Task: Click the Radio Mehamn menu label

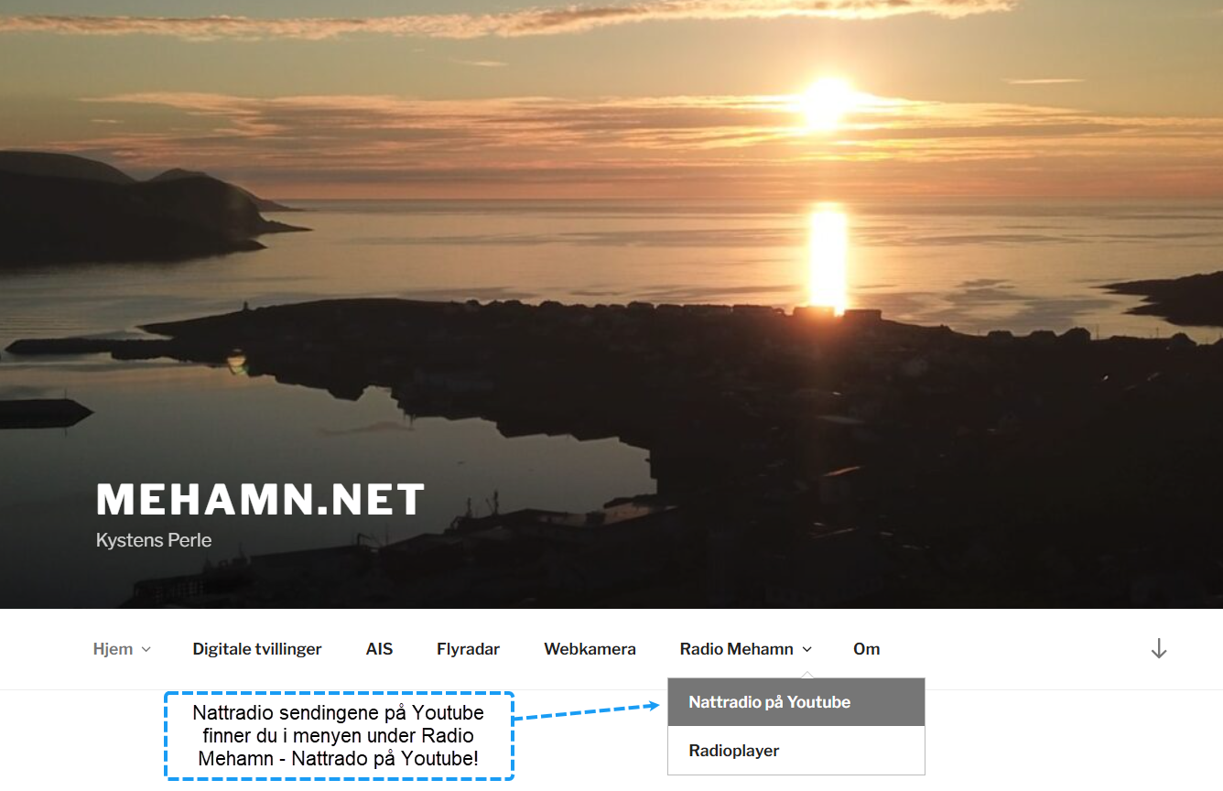Action: 736,649
